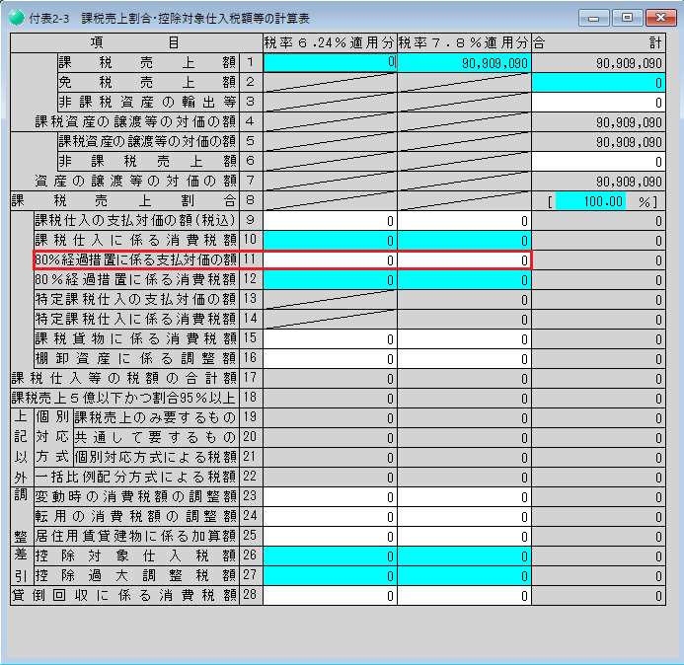Select row 2 免税売上額 合計 cell
The height and width of the screenshot is (665, 684).
(597, 83)
